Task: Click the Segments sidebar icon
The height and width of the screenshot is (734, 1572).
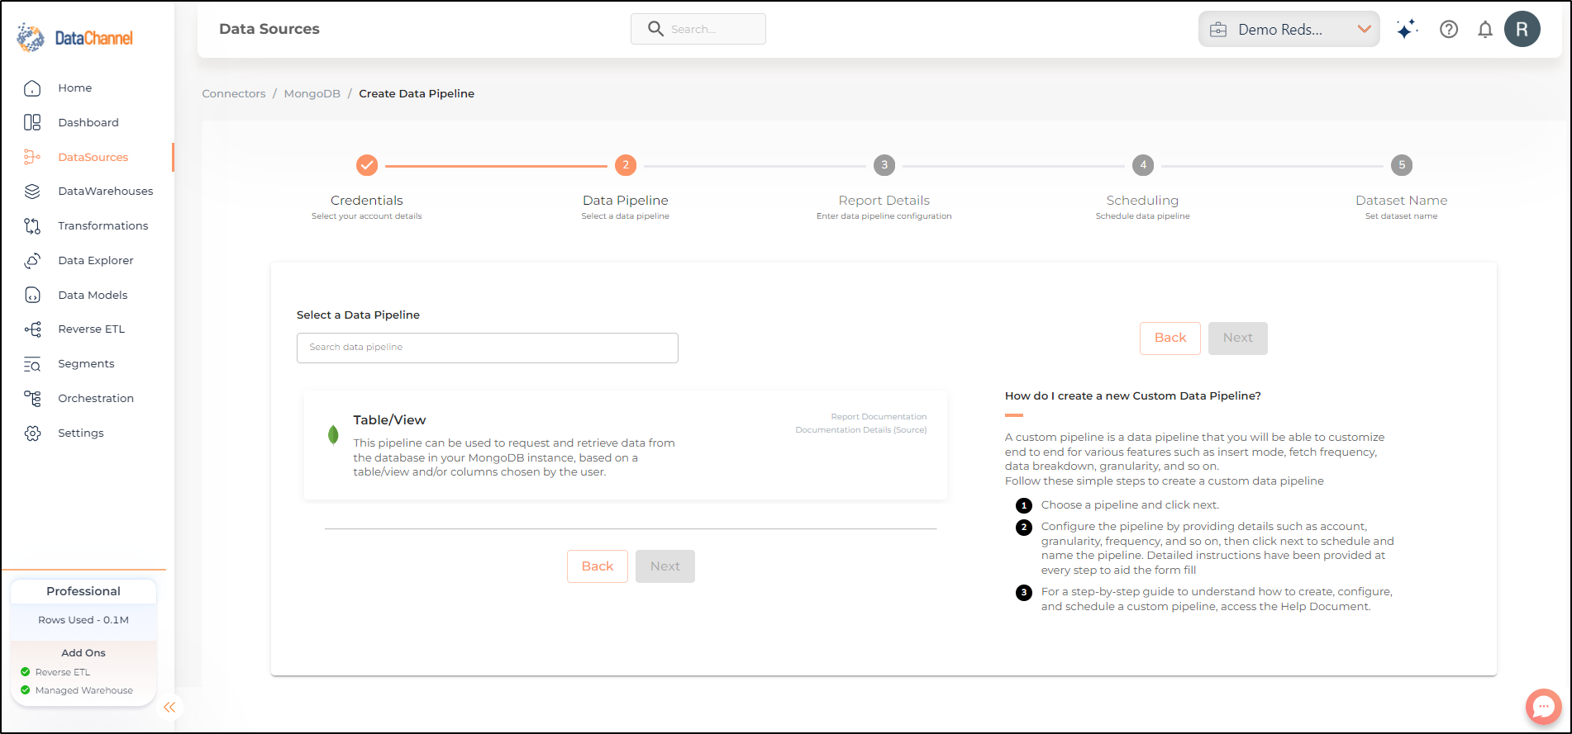Action: tap(32, 364)
